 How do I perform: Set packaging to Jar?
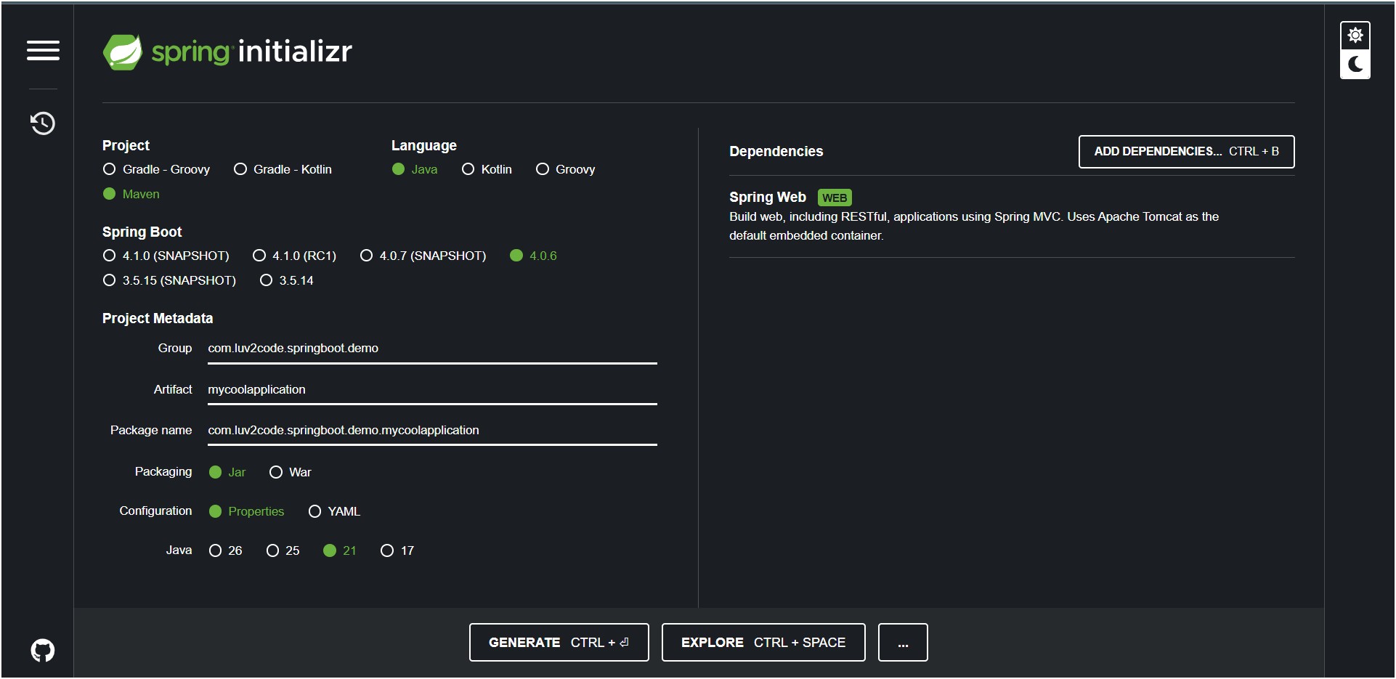(x=227, y=472)
